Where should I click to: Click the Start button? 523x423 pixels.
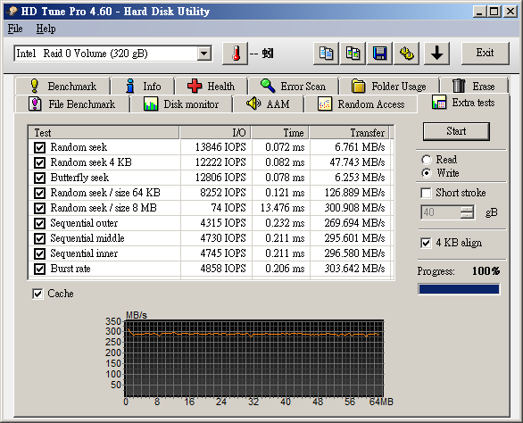coord(456,131)
